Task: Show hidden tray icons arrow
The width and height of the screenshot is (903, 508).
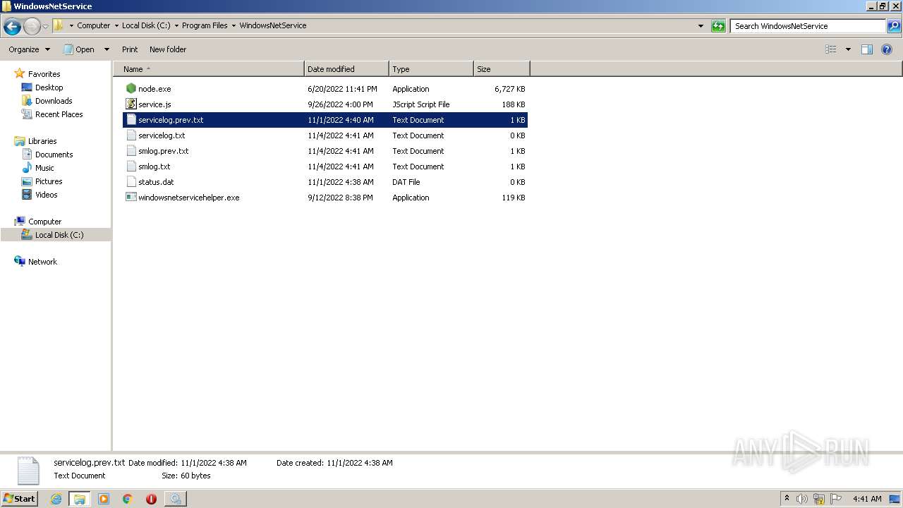Action: [787, 499]
